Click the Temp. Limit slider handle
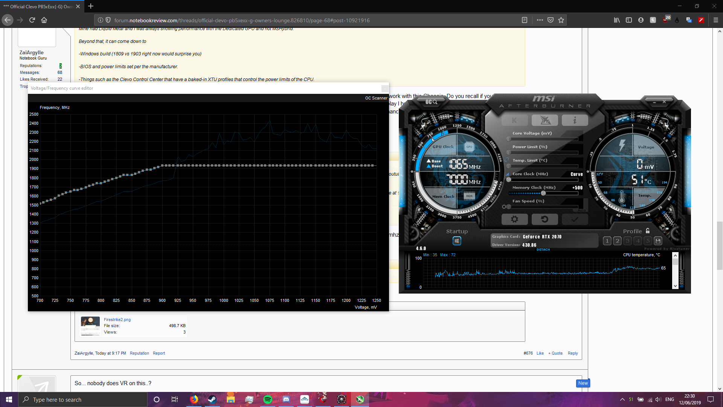 [x=509, y=166]
